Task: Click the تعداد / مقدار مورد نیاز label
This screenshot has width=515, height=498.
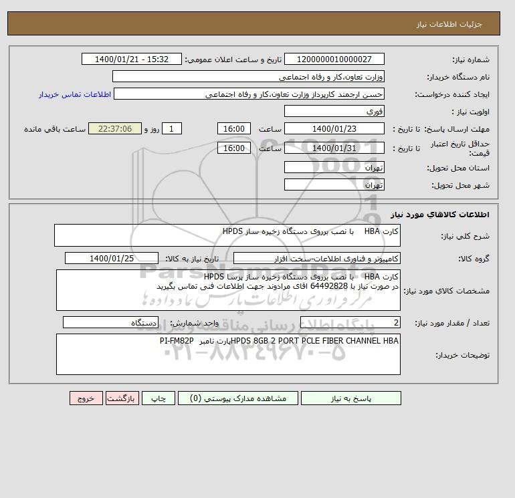Action: click(x=452, y=323)
